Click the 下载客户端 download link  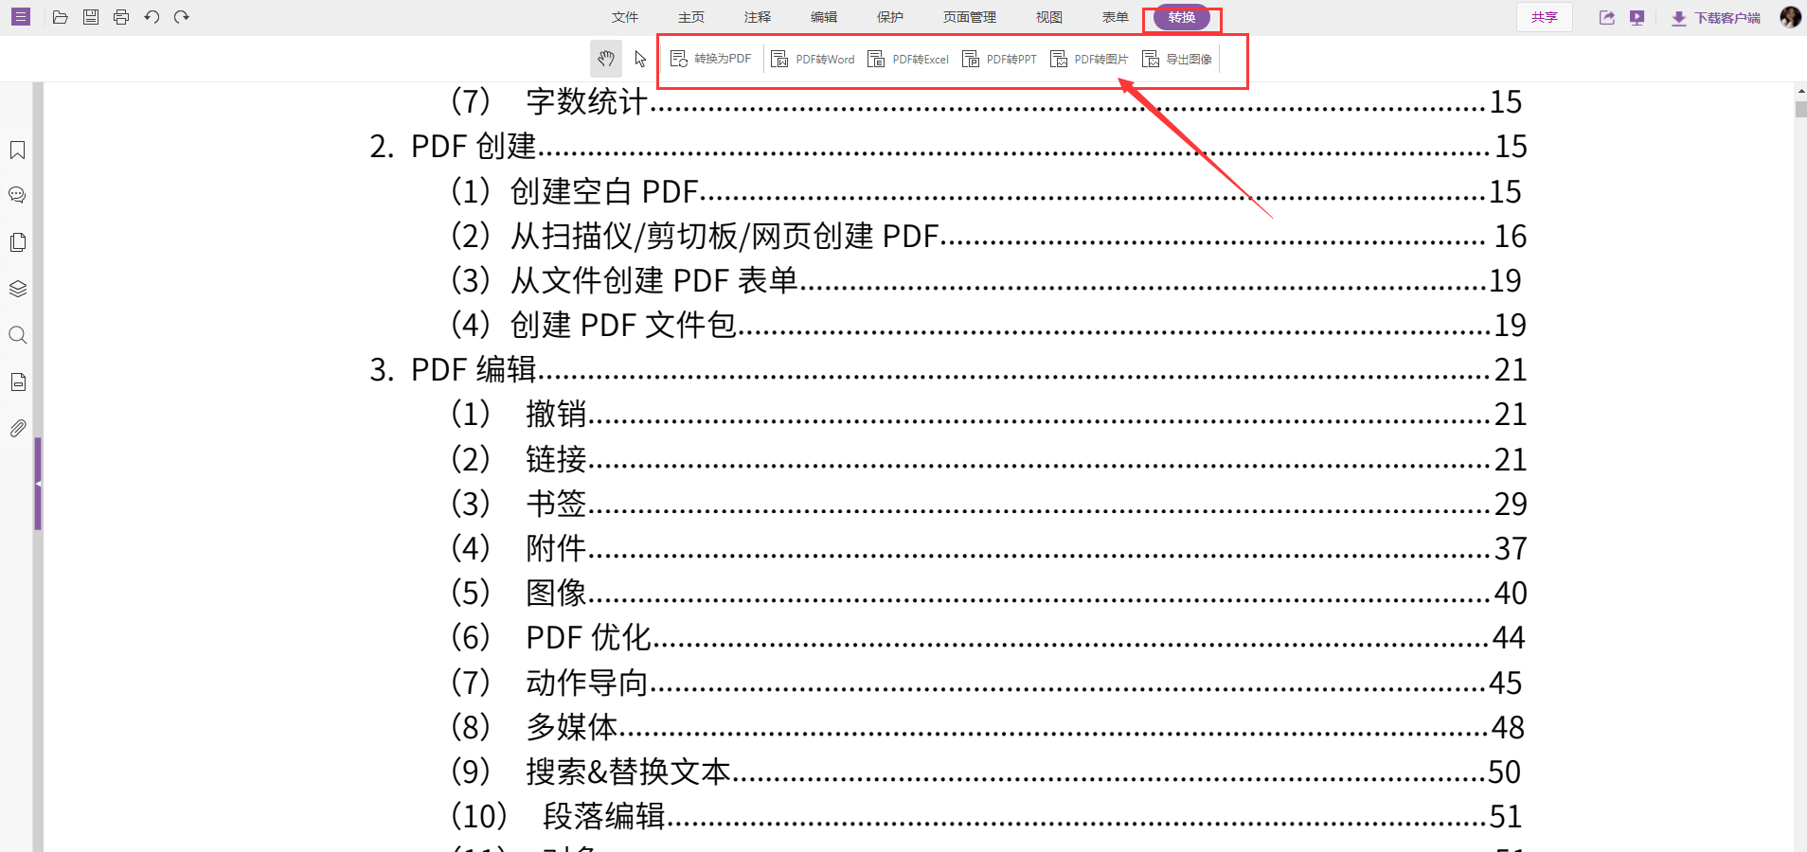tap(1716, 16)
